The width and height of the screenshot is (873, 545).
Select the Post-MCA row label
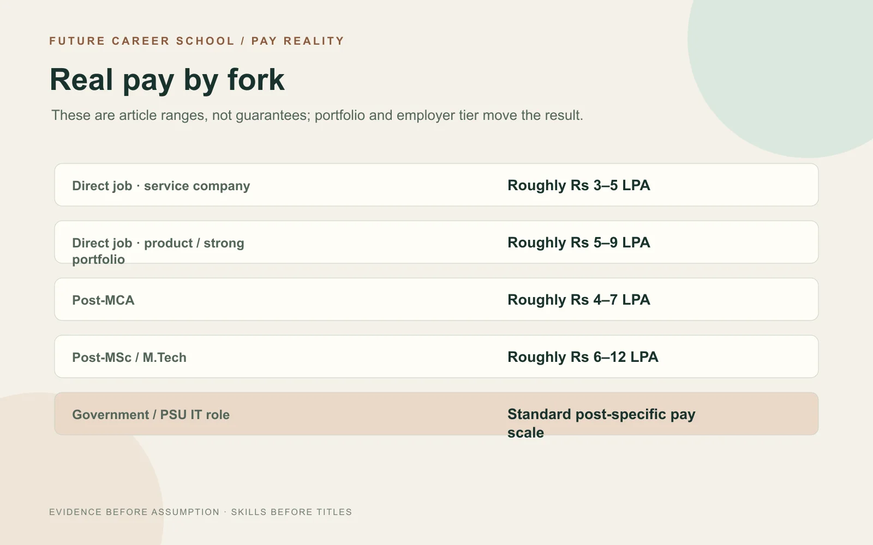(x=103, y=300)
